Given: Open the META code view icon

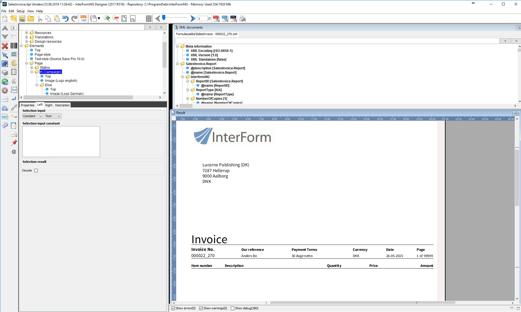Looking at the screenshot, I should [x=83, y=18].
